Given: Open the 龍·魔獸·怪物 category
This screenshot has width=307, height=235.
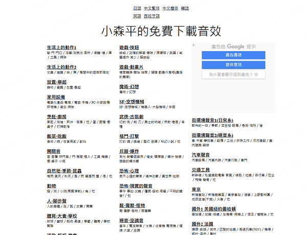Looking at the screenshot, I should (132, 205).
